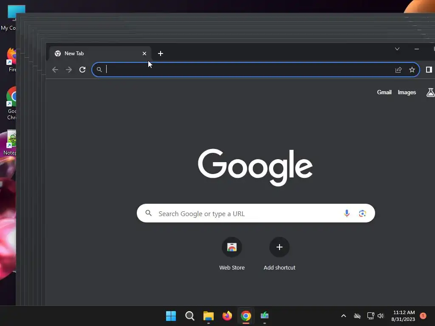Launch Firefox from the taskbar

(227, 316)
